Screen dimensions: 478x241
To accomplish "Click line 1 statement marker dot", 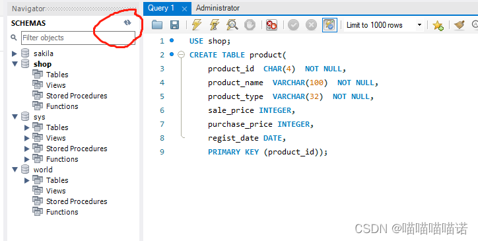I will pyautogui.click(x=172, y=40).
